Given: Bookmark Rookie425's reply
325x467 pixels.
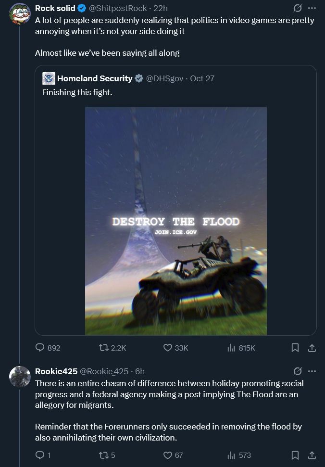Looking at the screenshot, I should (296, 455).
